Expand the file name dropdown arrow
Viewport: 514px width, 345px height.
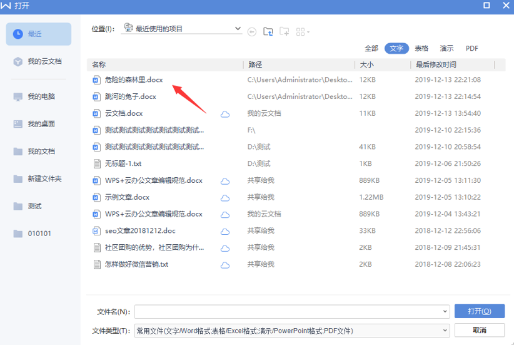point(445,312)
